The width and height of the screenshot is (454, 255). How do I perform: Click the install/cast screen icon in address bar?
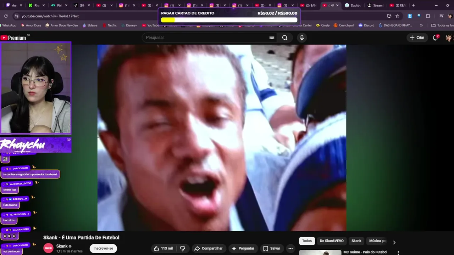pyautogui.click(x=389, y=16)
